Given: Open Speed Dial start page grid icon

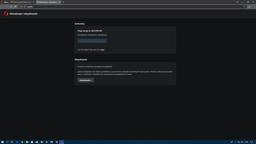Looking at the screenshot, I should tap(15, 7).
